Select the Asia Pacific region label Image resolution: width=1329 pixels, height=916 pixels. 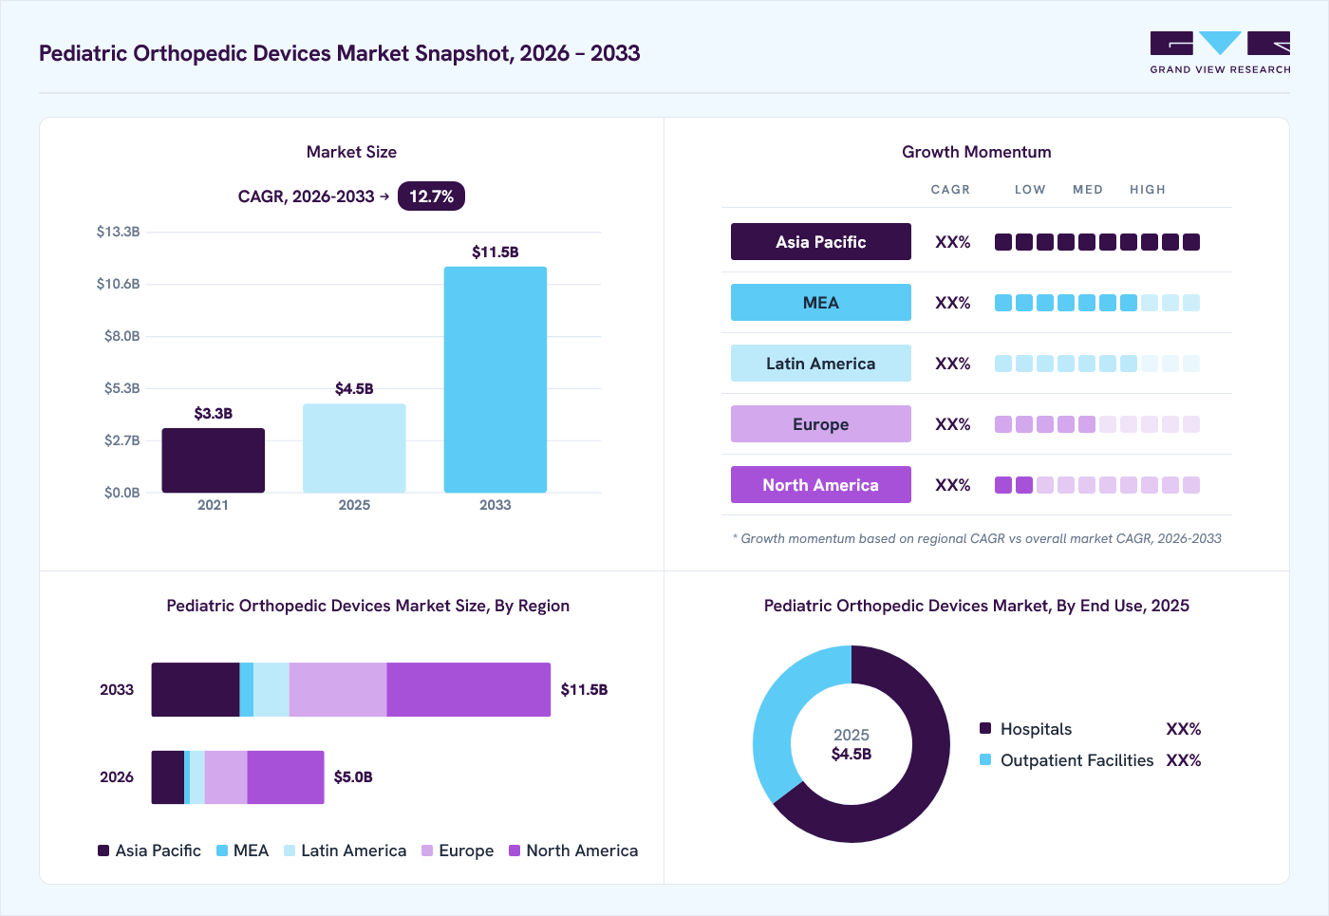[x=821, y=242]
